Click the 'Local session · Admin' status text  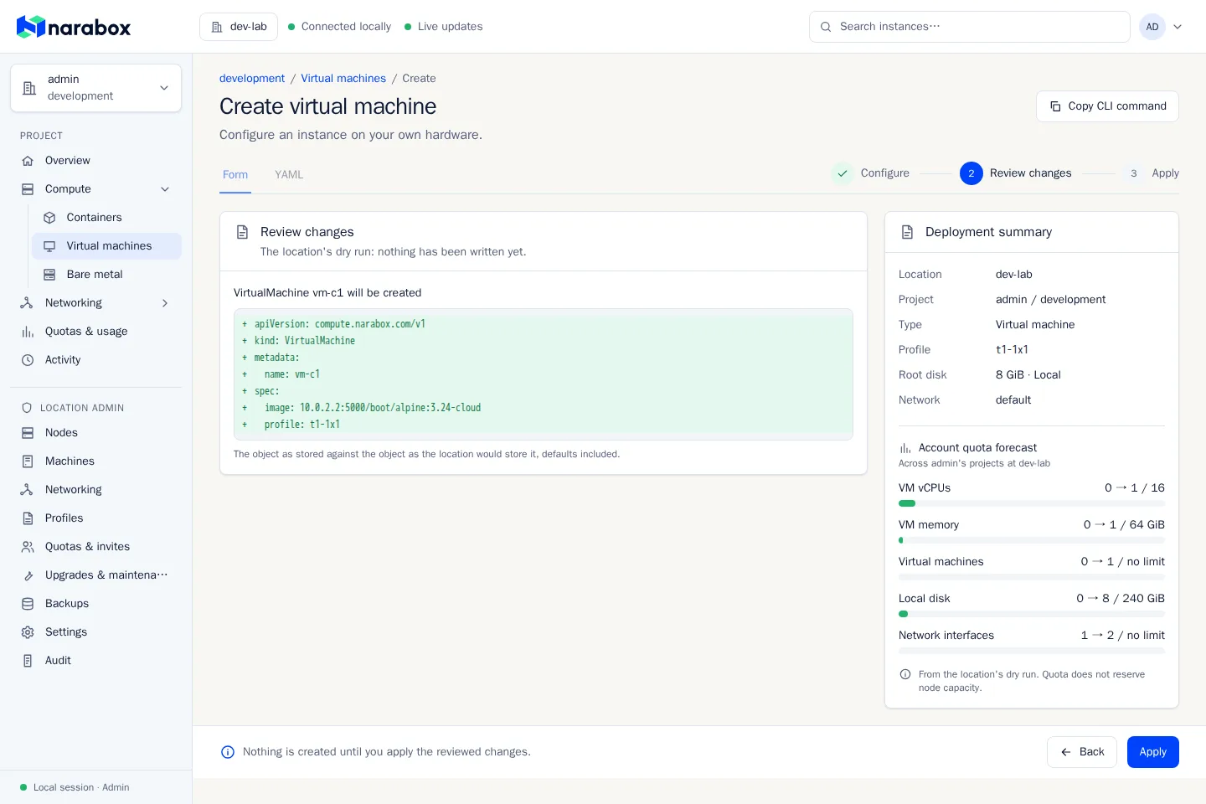(81, 787)
